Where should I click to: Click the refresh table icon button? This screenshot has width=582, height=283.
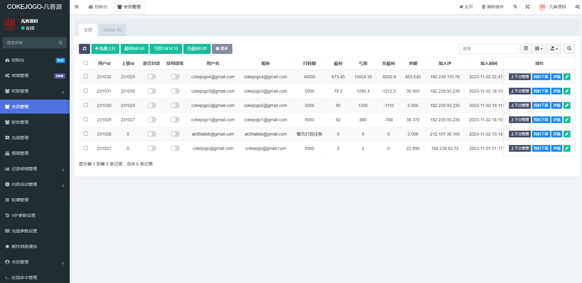84,49
